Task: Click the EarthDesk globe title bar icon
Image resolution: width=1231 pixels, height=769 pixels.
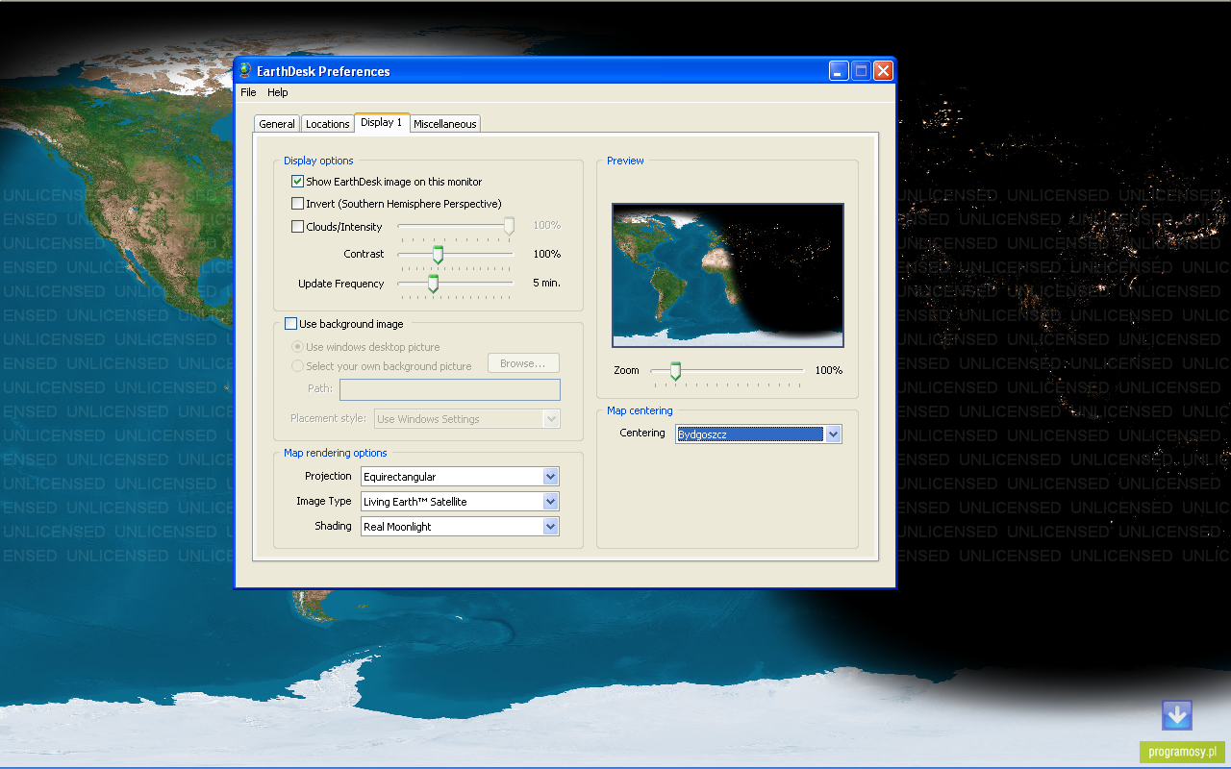Action: tap(245, 70)
